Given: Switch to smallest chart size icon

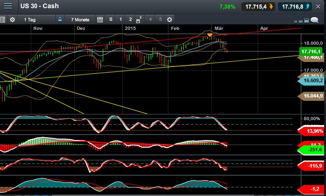Looking at the screenshot, I should click(x=296, y=21).
